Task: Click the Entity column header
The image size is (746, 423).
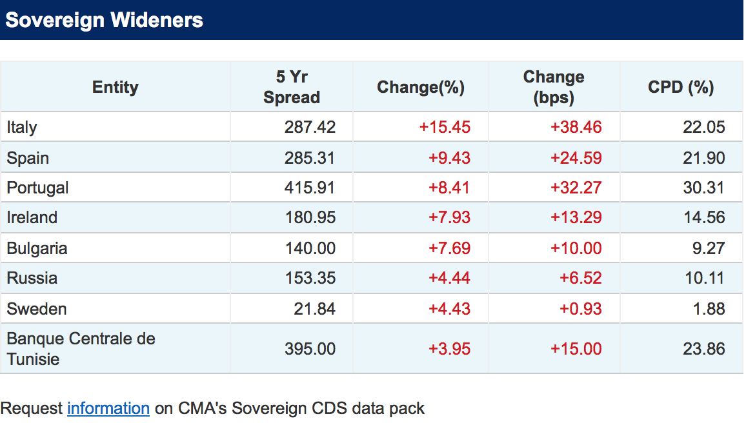Action: 115,87
